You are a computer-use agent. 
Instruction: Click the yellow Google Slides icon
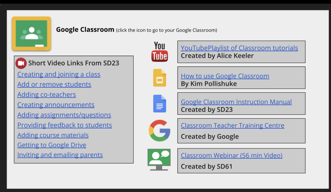(159, 78)
